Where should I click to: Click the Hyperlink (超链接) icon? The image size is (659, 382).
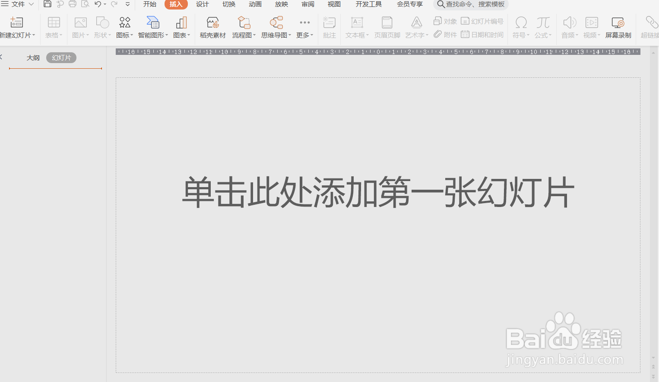pyautogui.click(x=651, y=22)
